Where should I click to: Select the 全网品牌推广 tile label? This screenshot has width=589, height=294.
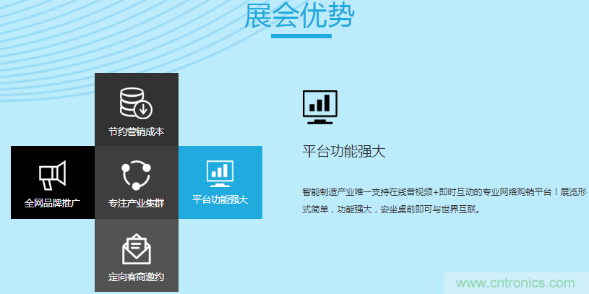click(x=52, y=203)
